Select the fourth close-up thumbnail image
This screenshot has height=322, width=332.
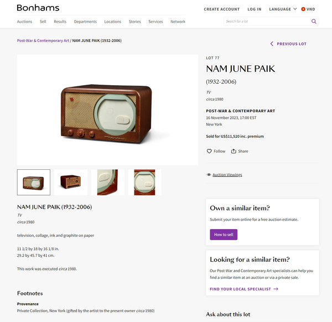point(144,182)
